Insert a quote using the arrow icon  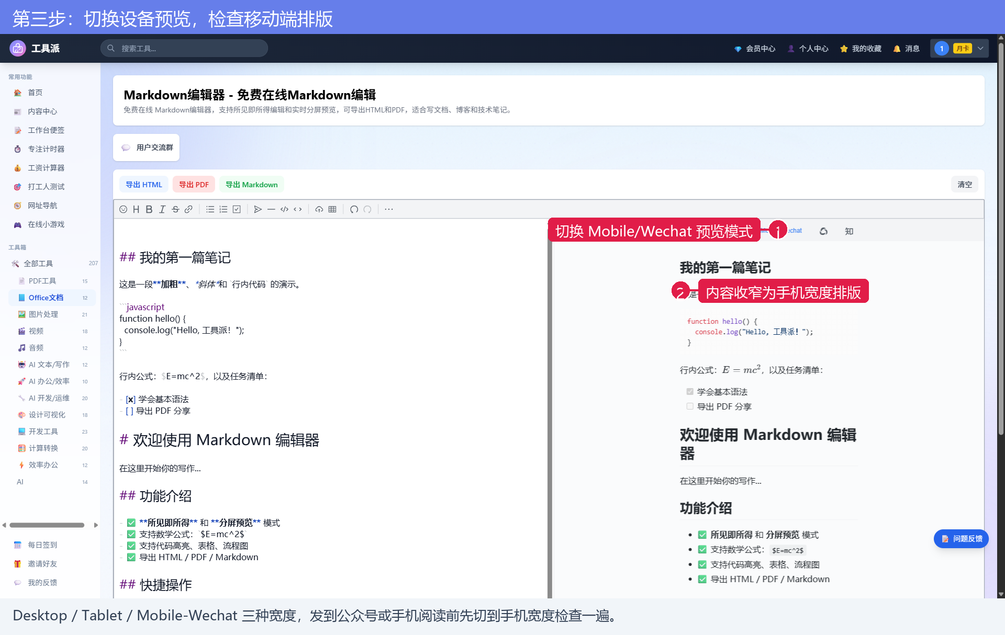[258, 209]
